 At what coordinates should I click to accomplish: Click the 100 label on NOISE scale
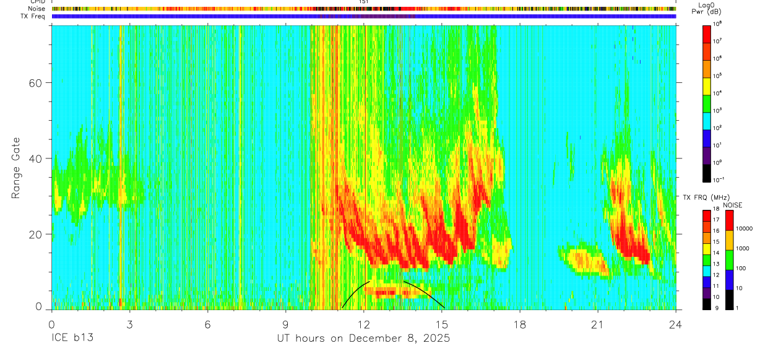coord(741,269)
